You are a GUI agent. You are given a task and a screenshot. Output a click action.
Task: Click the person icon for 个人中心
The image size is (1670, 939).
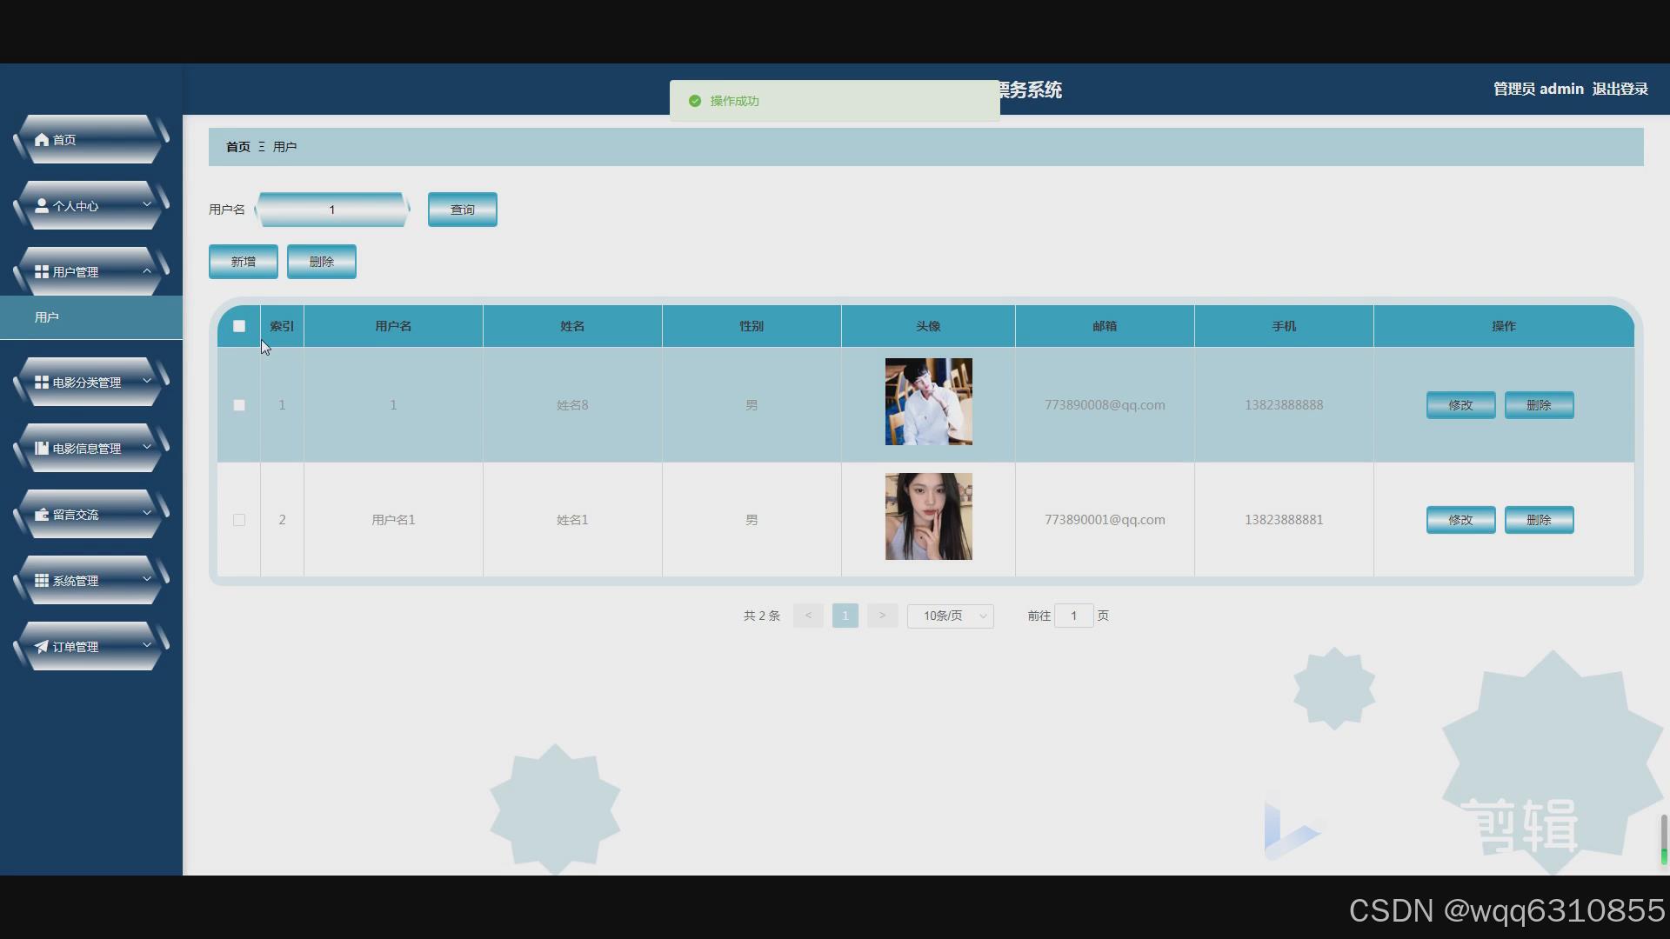(42, 206)
